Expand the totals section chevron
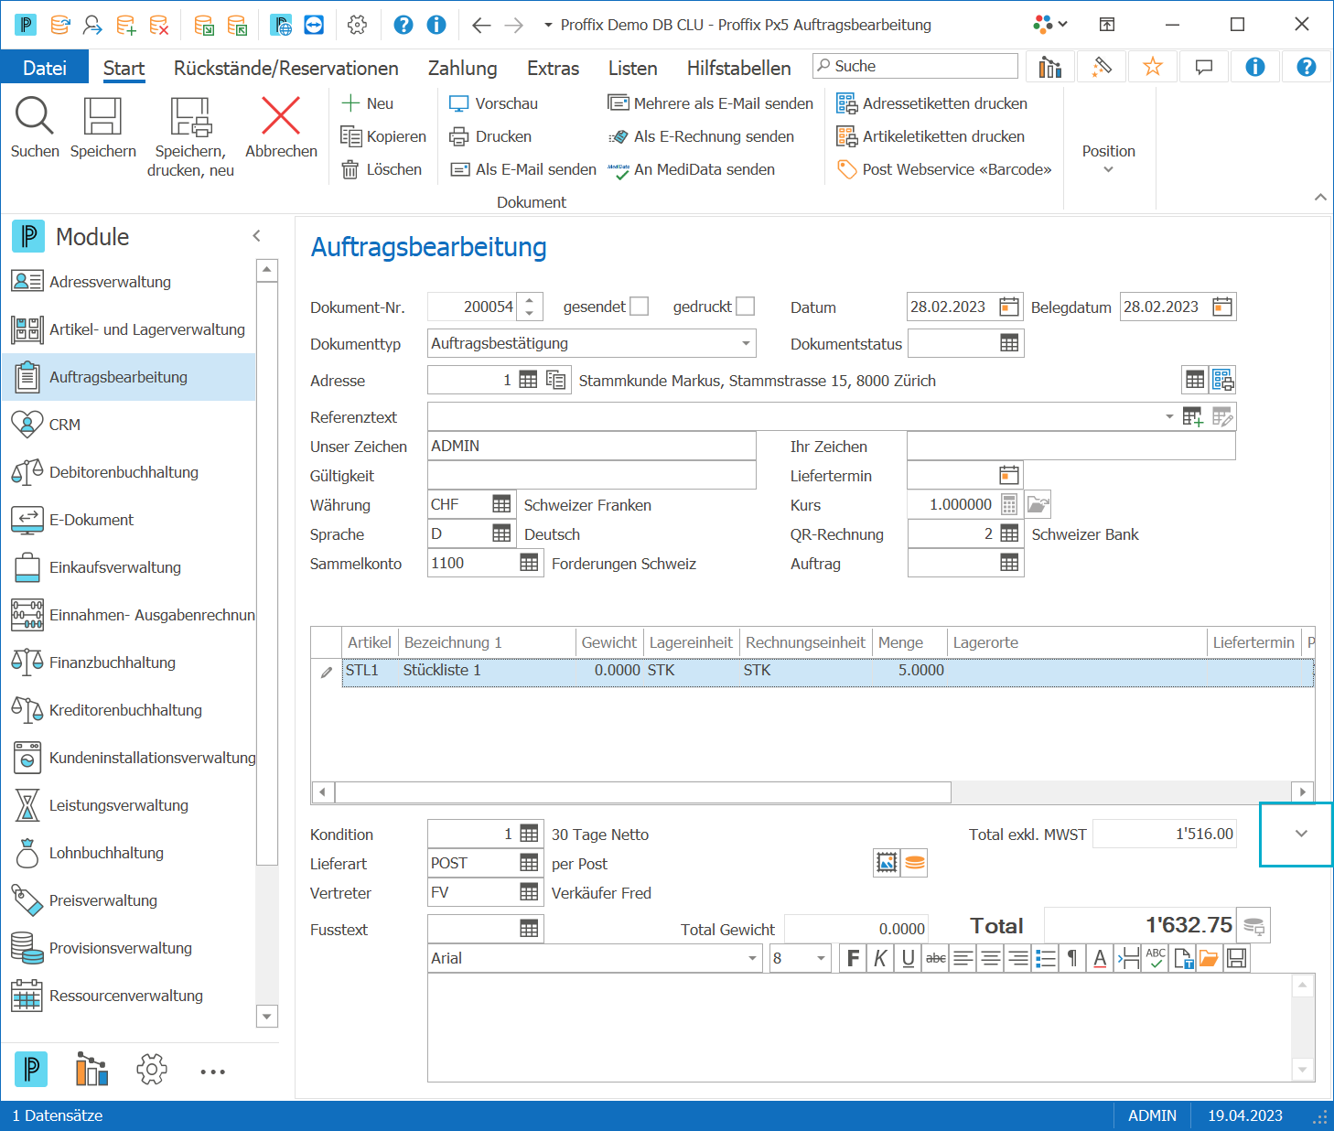1334x1131 pixels. [x=1301, y=834]
